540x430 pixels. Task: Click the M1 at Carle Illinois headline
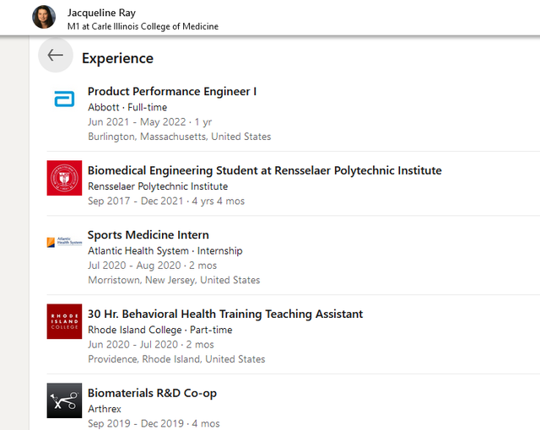tap(143, 26)
